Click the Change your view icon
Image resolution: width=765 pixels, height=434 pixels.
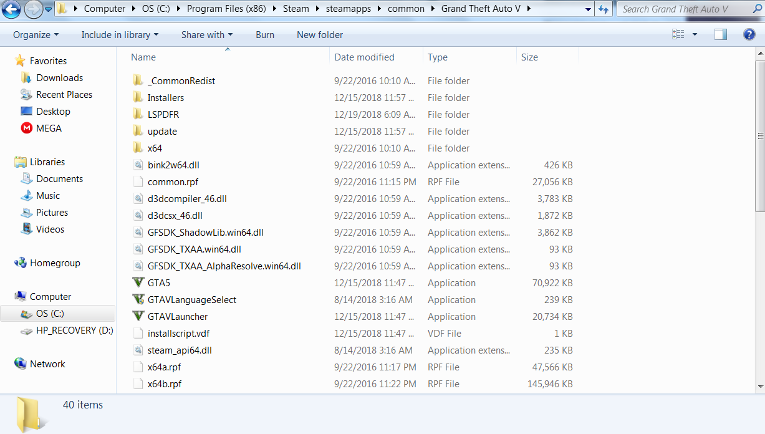tap(678, 35)
